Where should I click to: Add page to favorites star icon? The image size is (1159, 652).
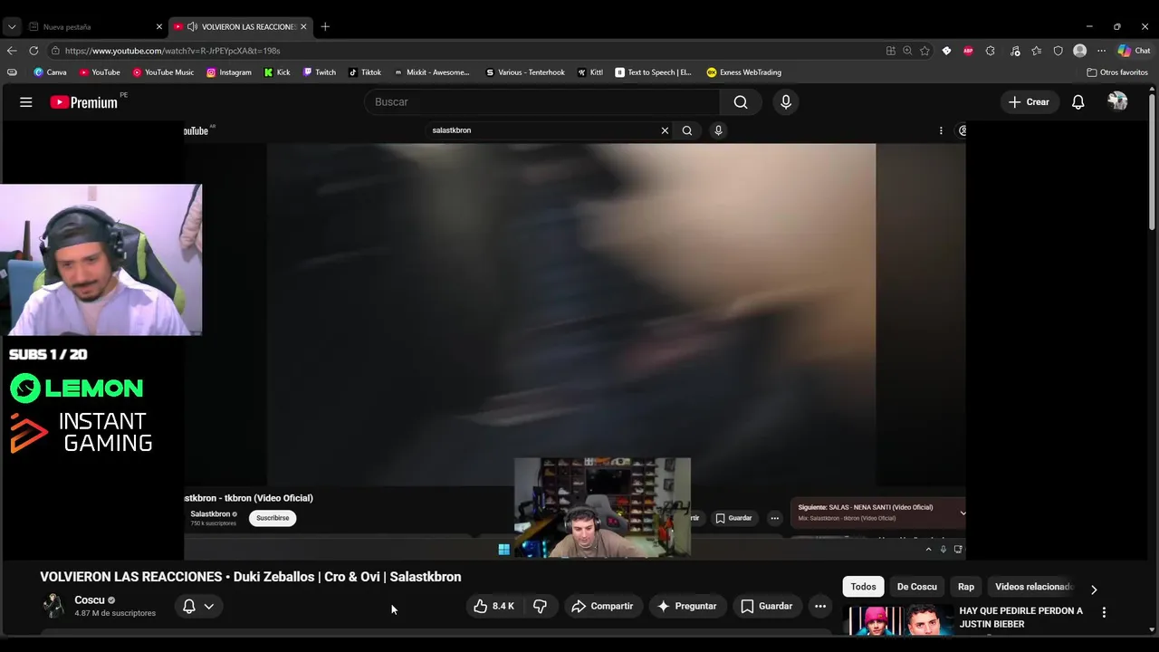pos(924,51)
